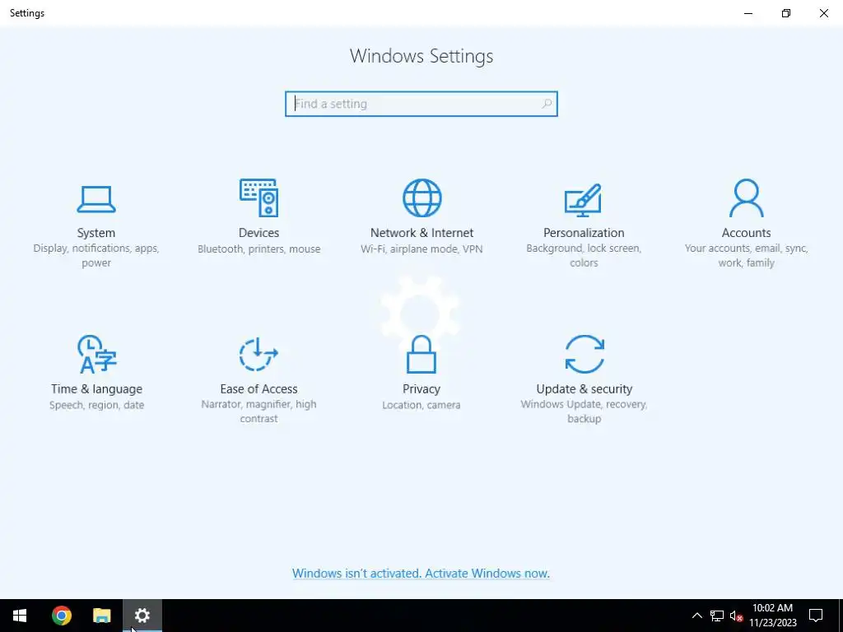
Task: Click the Devices label text
Action: point(258,233)
